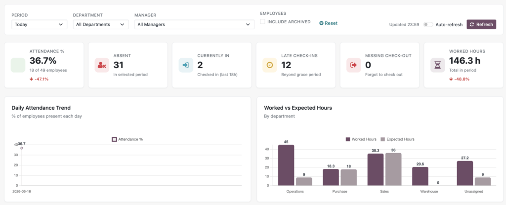Click the Operations expected hours bar (9)
Viewport: 506px width, 205px height.
(304, 181)
